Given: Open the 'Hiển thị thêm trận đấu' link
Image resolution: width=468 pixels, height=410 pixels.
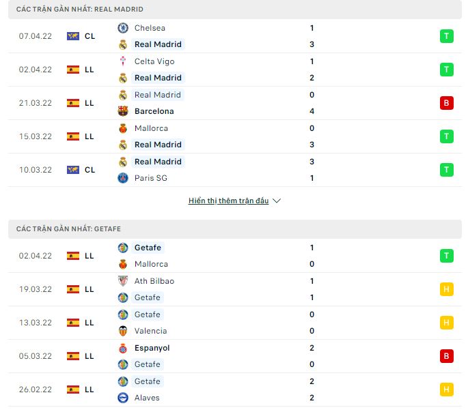Looking at the screenshot, I should 229,201.
